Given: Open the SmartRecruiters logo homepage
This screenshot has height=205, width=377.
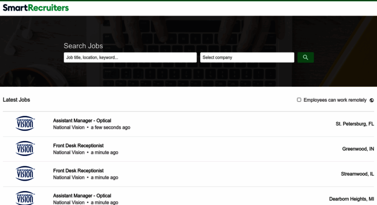Looking at the screenshot, I should tap(35, 8).
